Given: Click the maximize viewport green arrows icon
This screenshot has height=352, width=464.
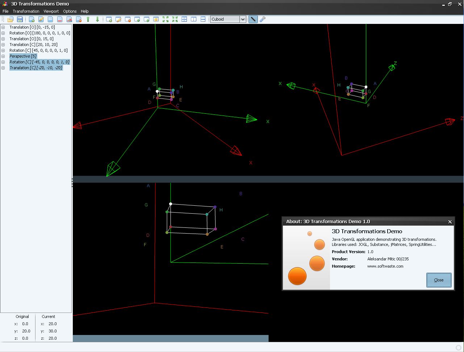Looking at the screenshot, I should pos(166,19).
